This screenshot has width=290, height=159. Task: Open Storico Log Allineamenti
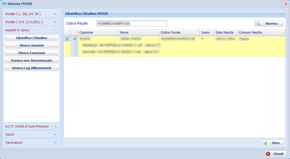click(32, 68)
